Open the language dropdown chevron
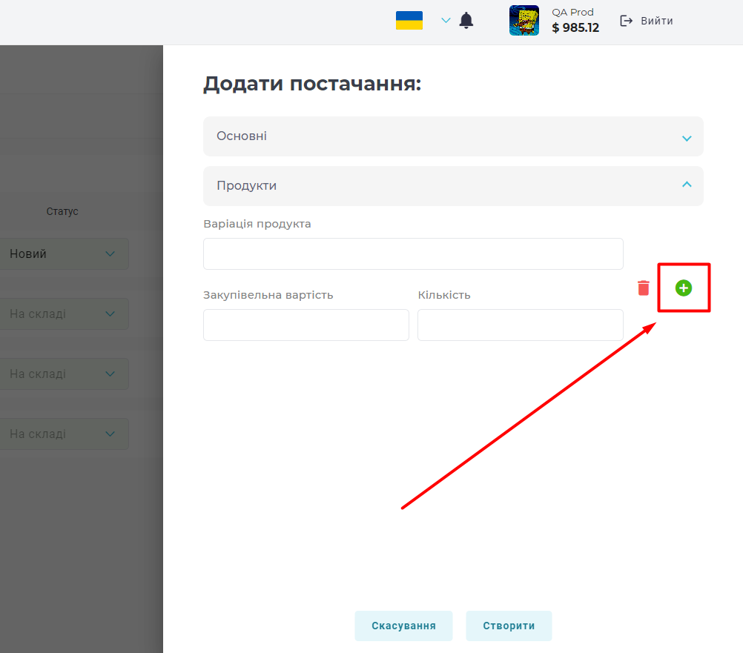Screen dimensions: 743x653 pos(446,20)
